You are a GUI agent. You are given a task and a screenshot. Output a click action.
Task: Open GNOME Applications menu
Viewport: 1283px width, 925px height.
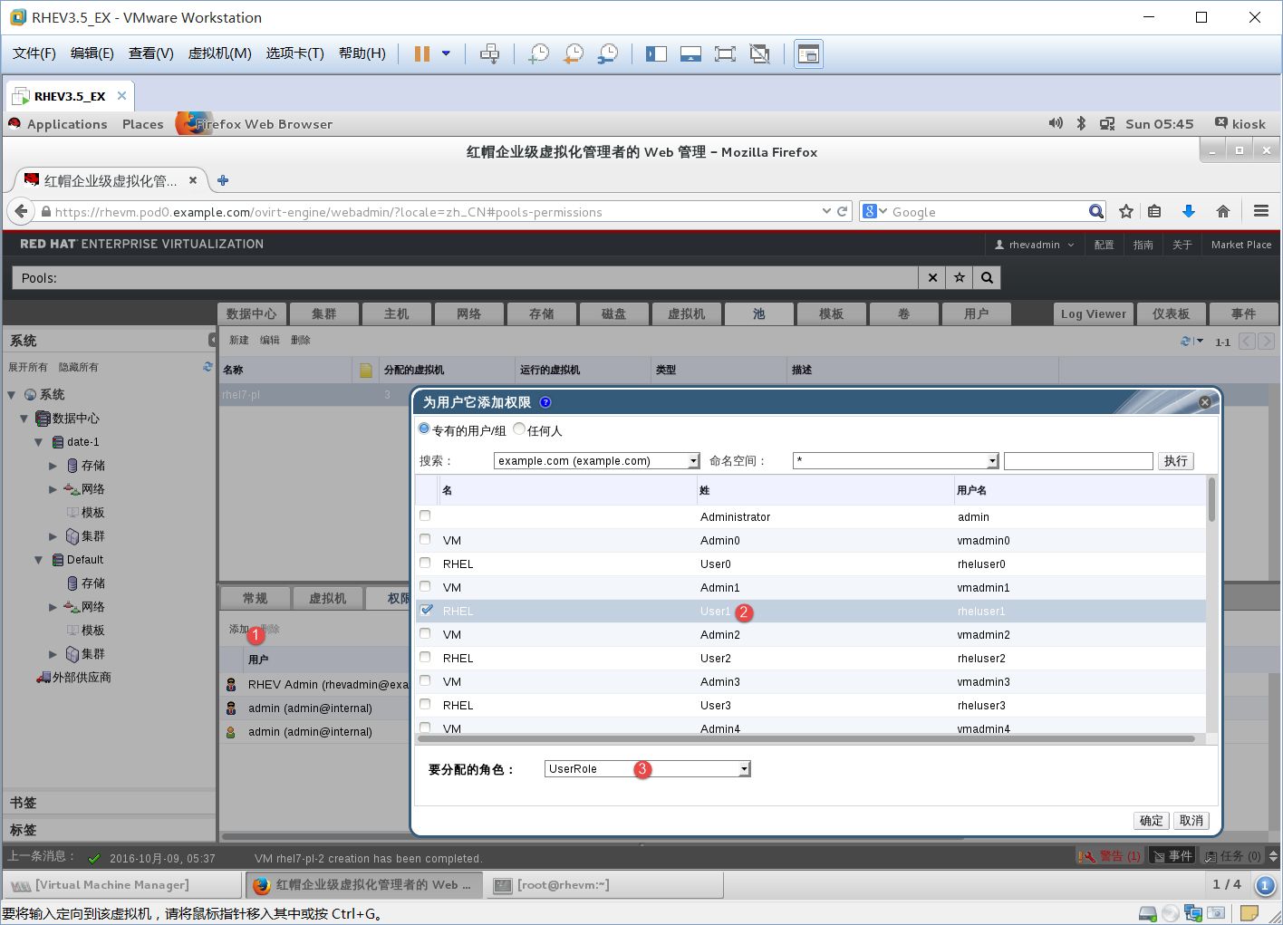pyautogui.click(x=67, y=124)
